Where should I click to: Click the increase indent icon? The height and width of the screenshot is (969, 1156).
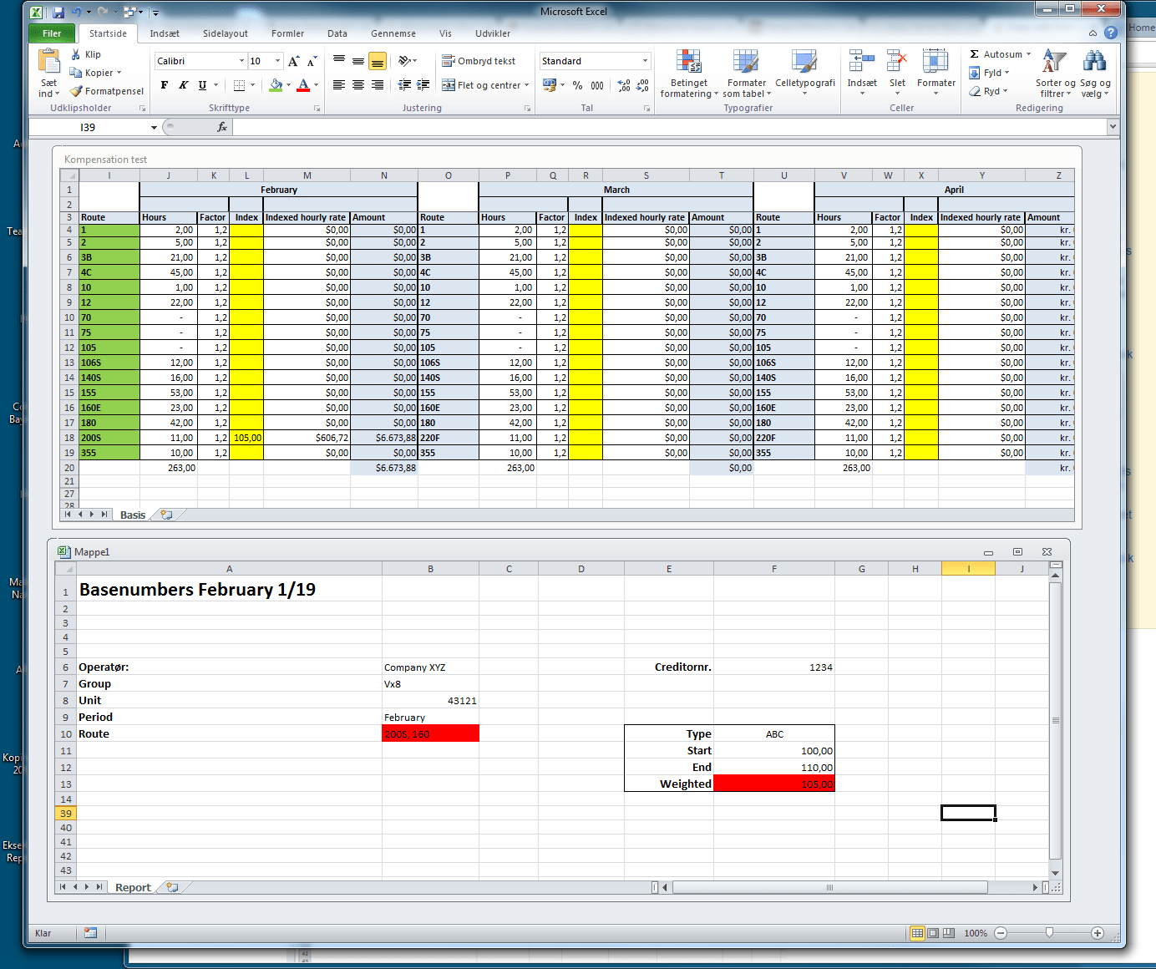click(423, 85)
